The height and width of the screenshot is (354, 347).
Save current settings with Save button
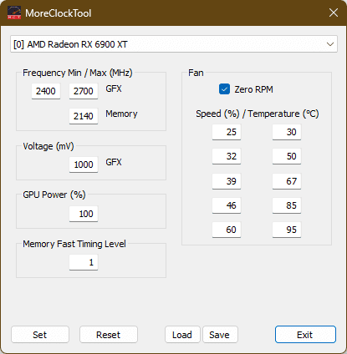[x=220, y=335]
